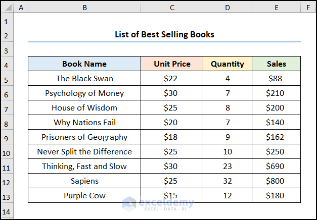Click the $15 unit price for Purple Cow
This screenshot has height=220, width=317.
[x=172, y=196]
